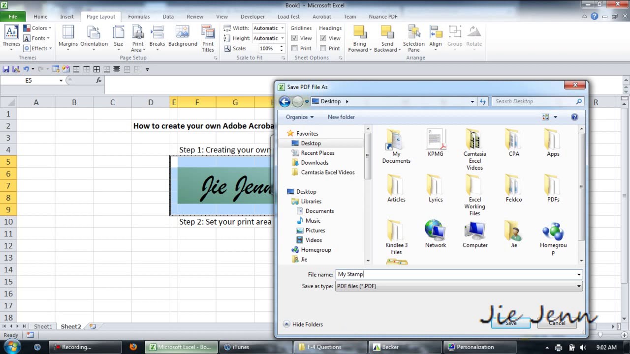Open the Height Automatic dropdown
The height and width of the screenshot is (354, 630).
(282, 38)
